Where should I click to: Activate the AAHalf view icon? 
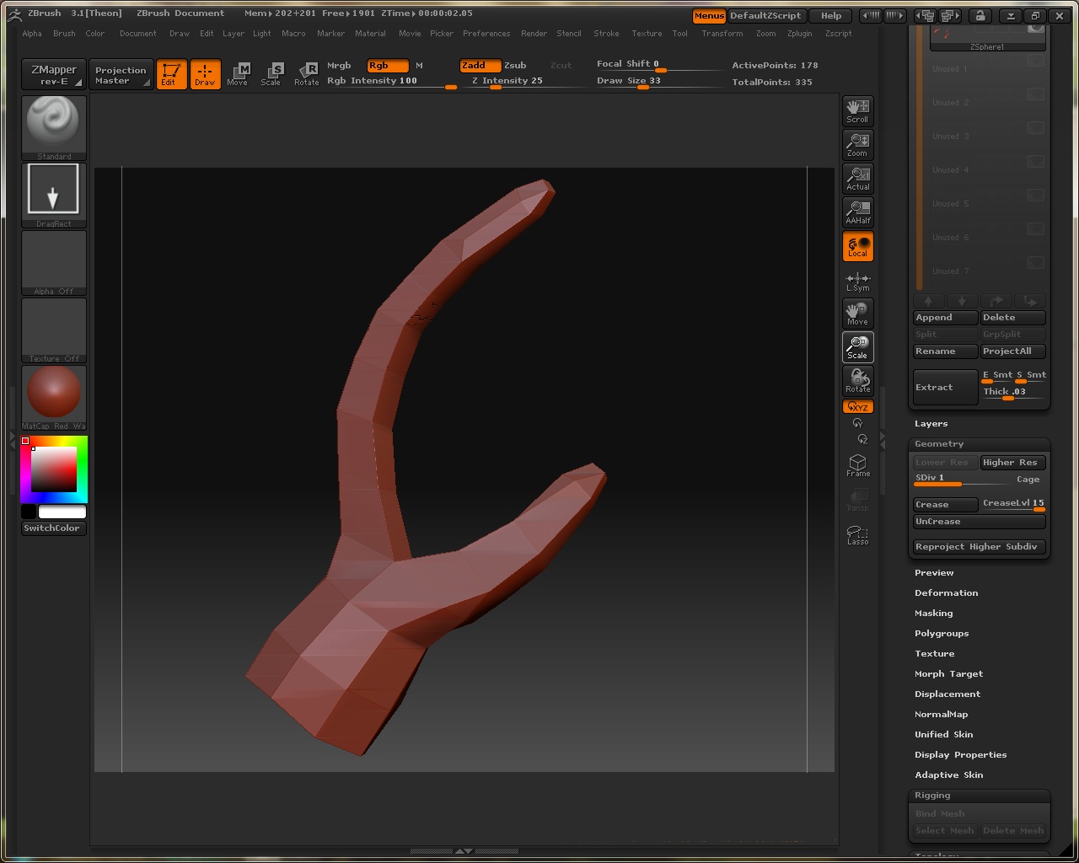coord(857,212)
